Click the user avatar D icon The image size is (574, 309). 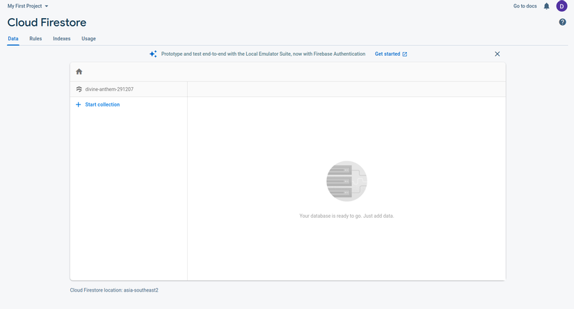pyautogui.click(x=561, y=6)
